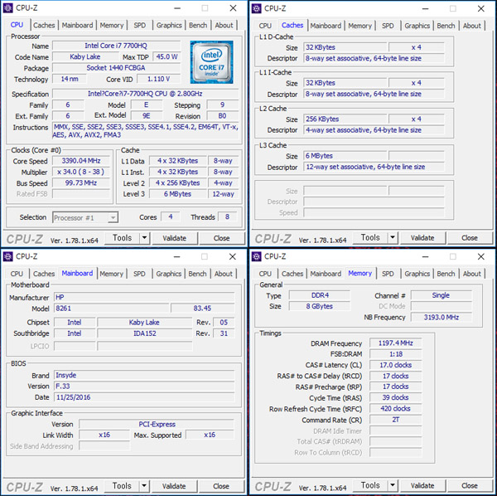Open Memory tab in the CPU tab window

(112, 25)
